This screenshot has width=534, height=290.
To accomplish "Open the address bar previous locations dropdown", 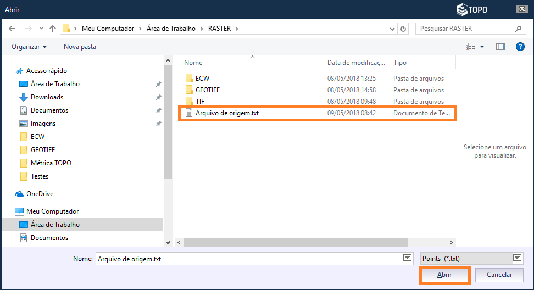I will click(392, 29).
